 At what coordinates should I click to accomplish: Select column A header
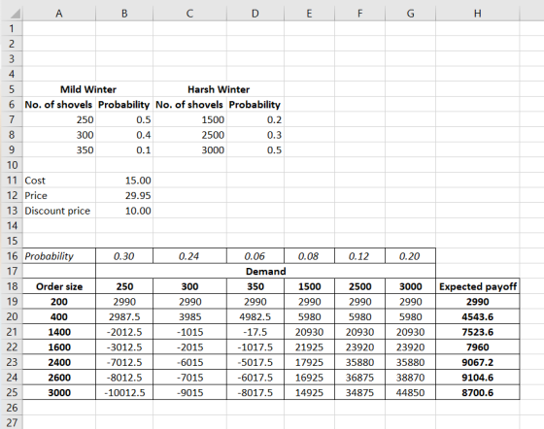[x=59, y=14]
